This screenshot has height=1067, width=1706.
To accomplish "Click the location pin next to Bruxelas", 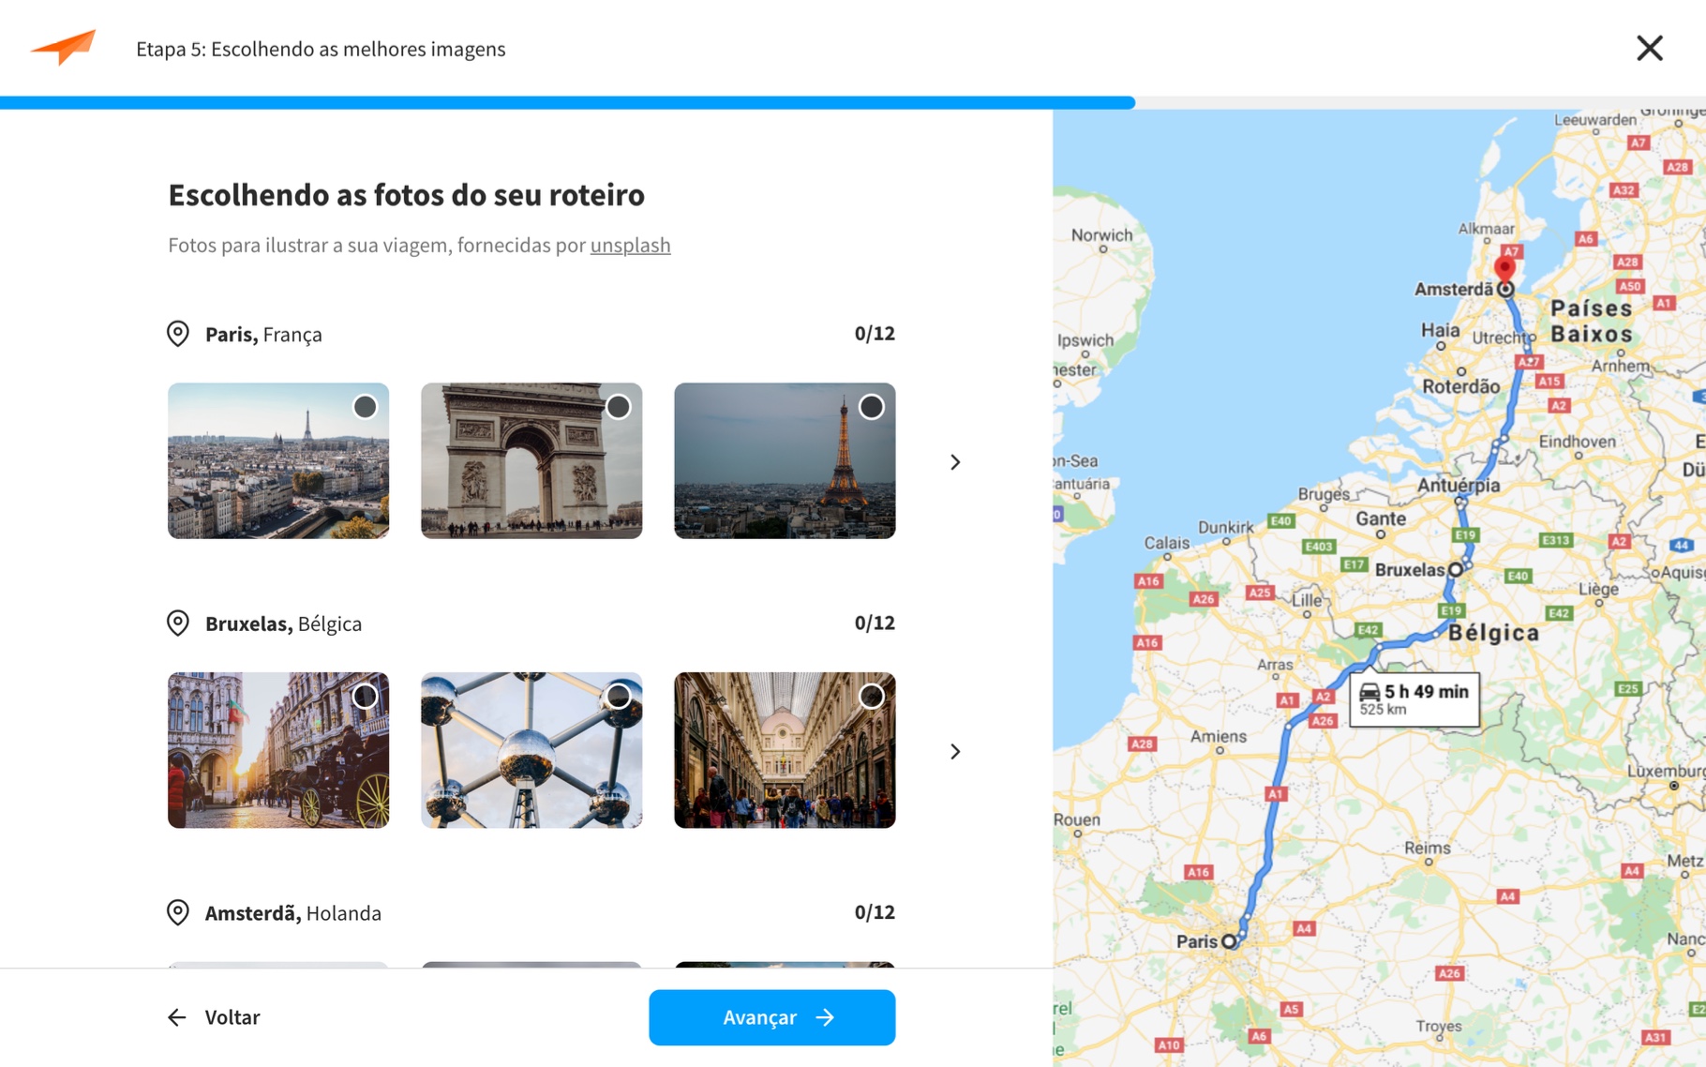I will [x=178, y=624].
